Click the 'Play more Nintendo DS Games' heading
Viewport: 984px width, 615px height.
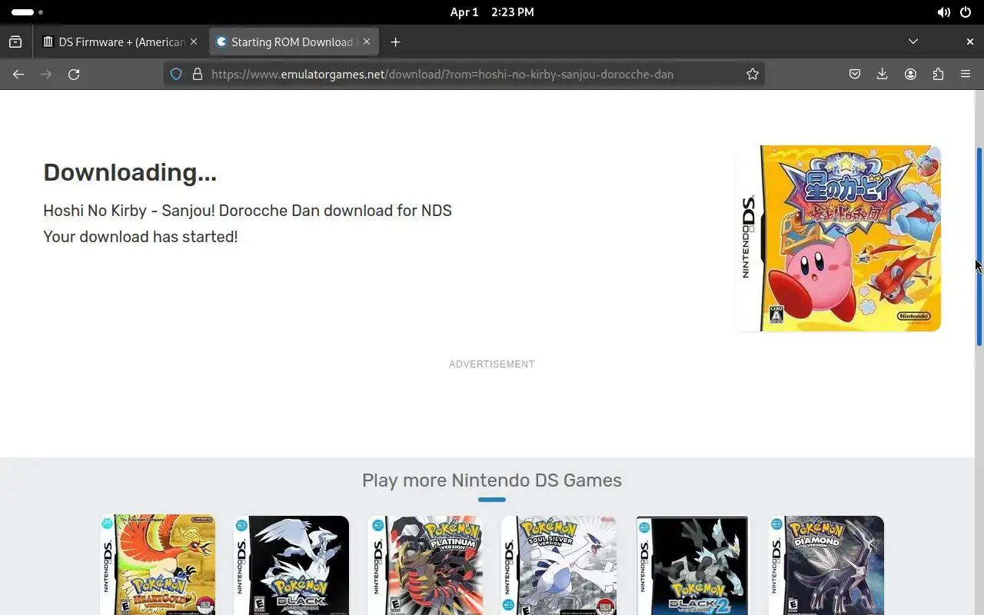pos(492,480)
